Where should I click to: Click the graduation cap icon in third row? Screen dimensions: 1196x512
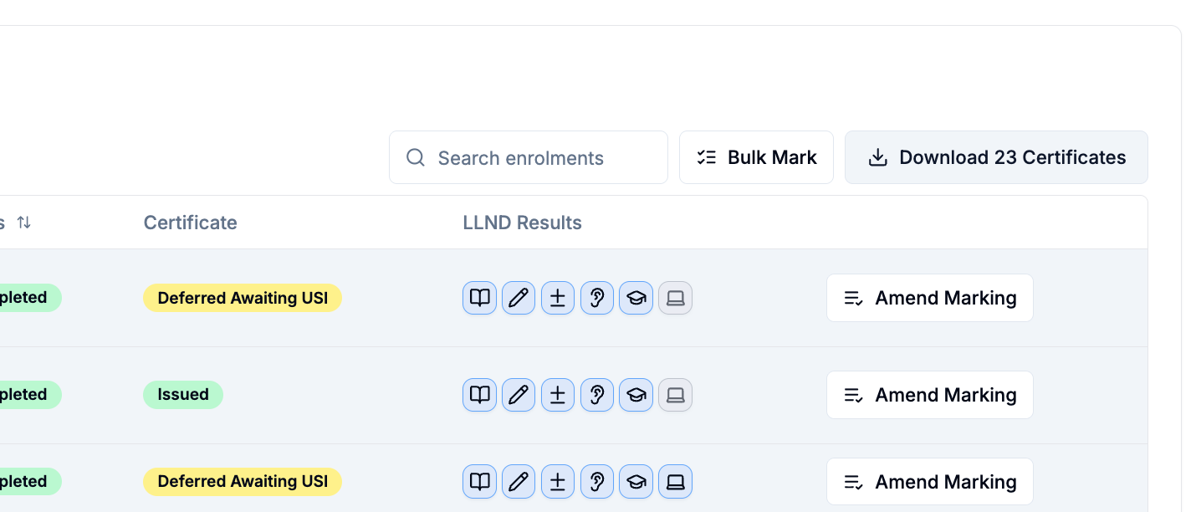pyautogui.click(x=636, y=482)
